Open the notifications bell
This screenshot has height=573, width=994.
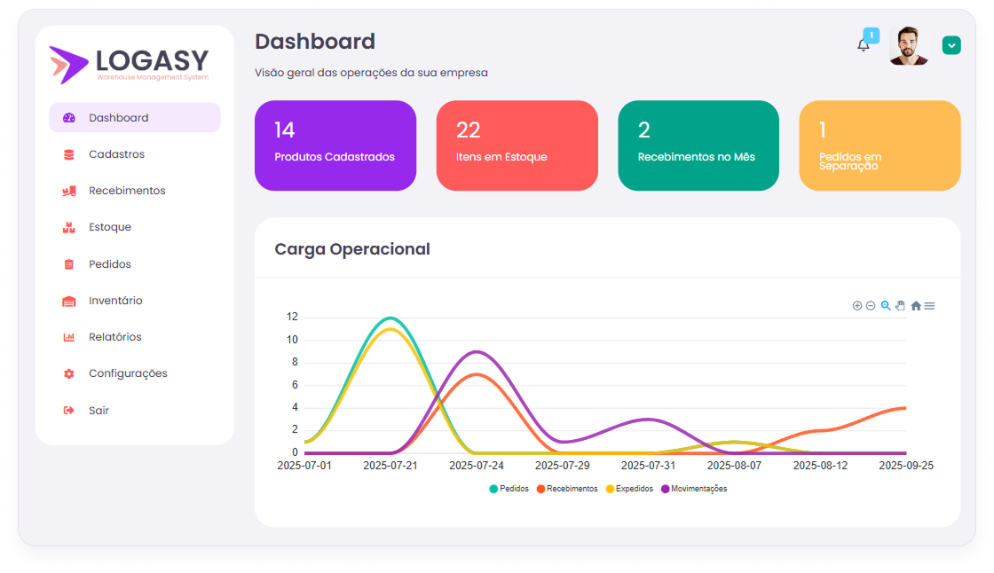pyautogui.click(x=864, y=45)
